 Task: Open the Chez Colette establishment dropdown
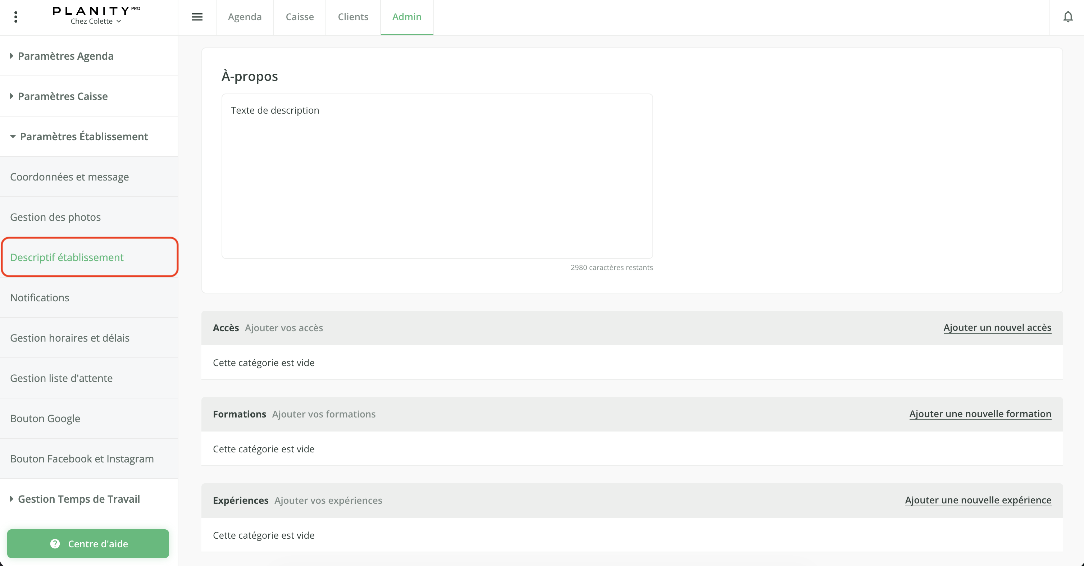96,22
